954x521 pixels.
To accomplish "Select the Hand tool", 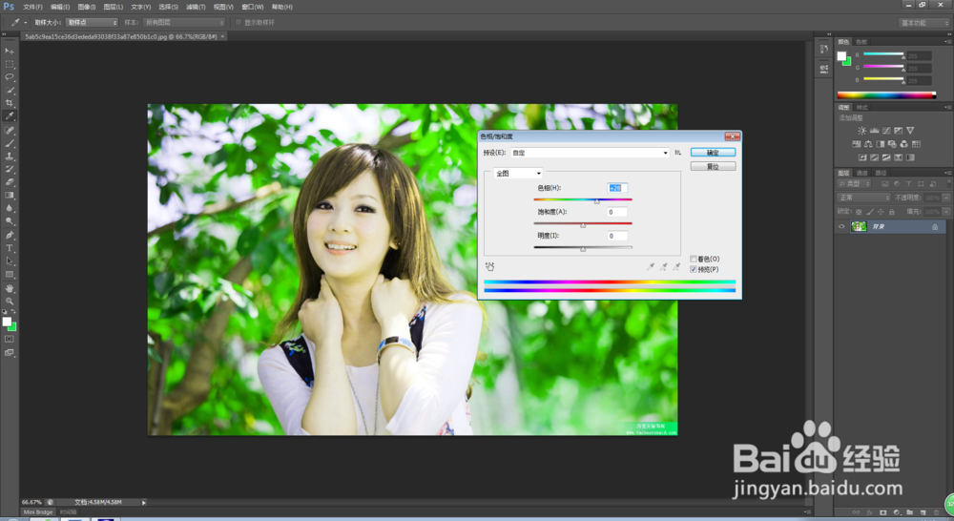I will tap(10, 288).
